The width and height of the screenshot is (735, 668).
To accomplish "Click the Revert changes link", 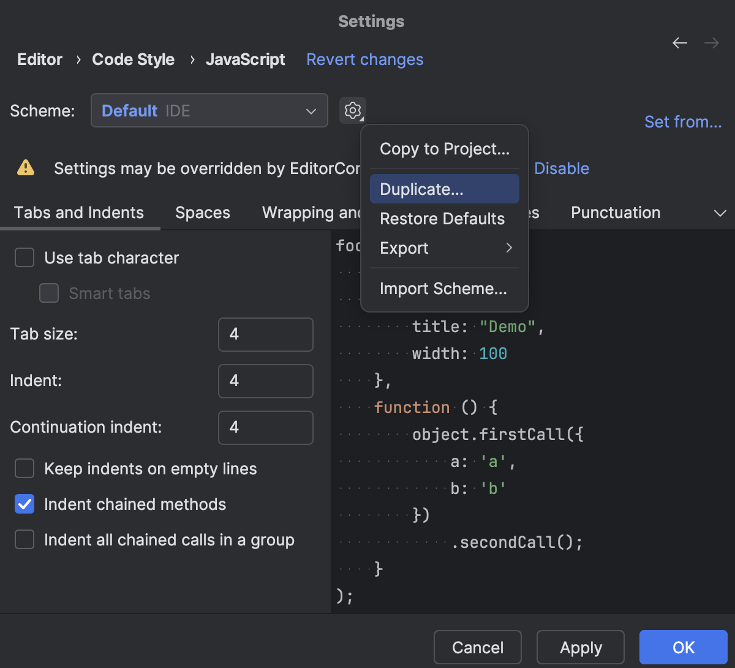I will click(365, 59).
